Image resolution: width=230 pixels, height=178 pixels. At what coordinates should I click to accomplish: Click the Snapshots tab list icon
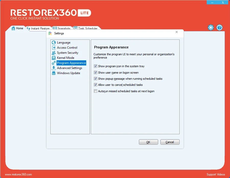coord(54,28)
